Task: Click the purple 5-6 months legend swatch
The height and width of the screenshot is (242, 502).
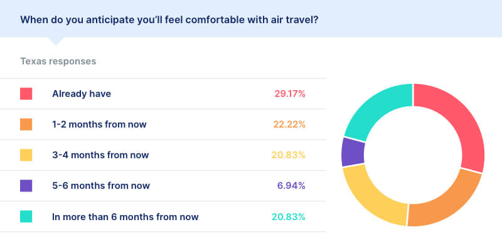Action: coord(26,186)
